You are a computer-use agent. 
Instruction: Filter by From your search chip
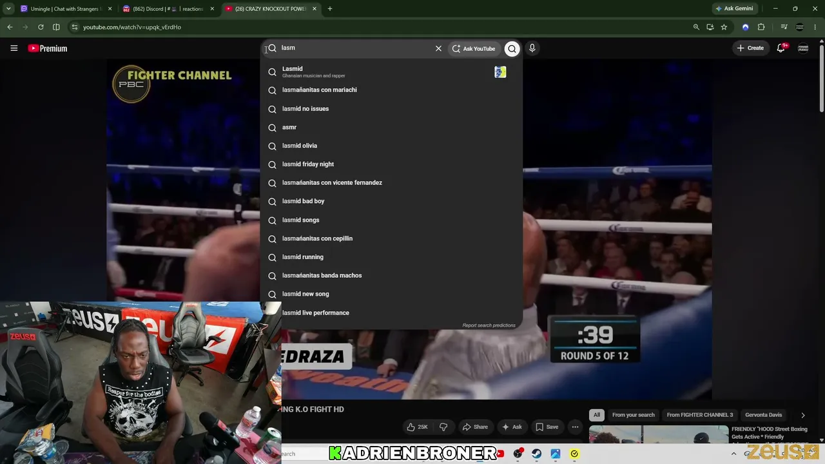[x=634, y=415]
